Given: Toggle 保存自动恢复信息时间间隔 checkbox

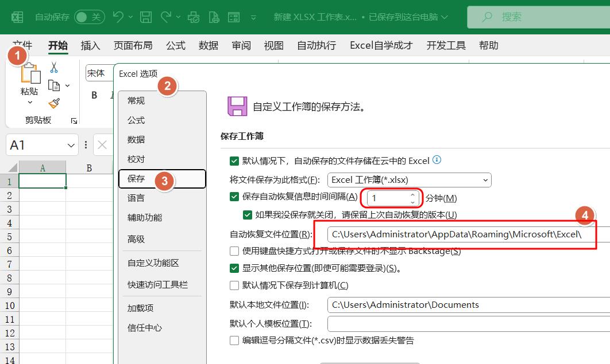Looking at the screenshot, I should 234,197.
